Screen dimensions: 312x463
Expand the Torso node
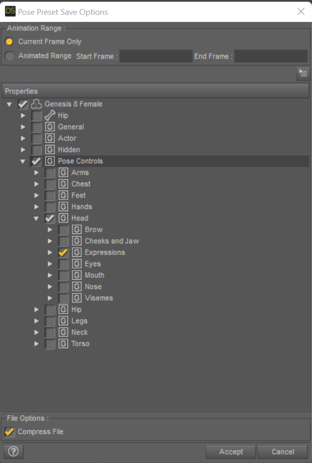click(x=36, y=344)
